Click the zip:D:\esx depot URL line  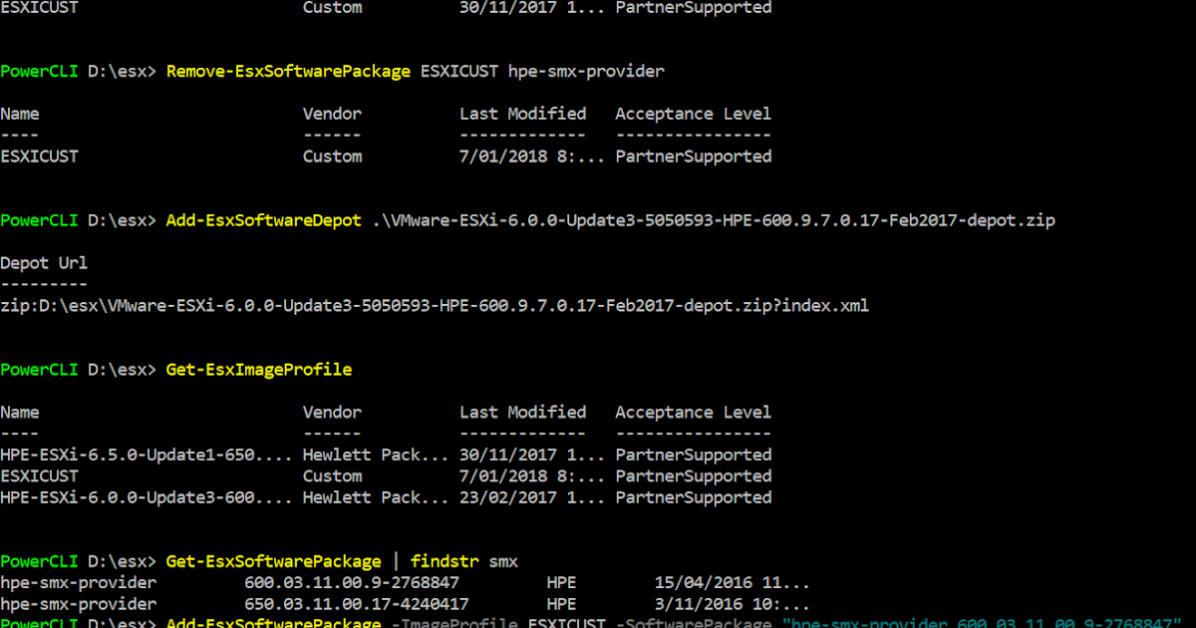pyautogui.click(x=434, y=305)
